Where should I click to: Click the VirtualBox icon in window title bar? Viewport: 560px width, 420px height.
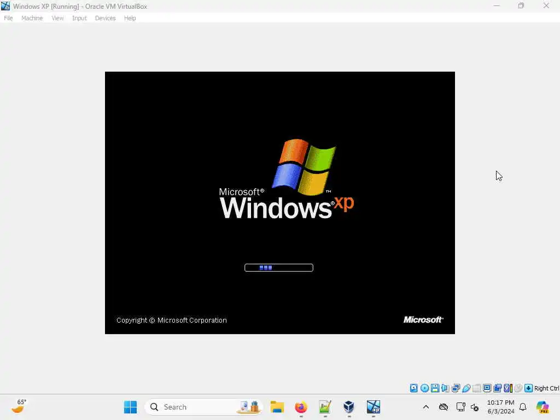coord(5,6)
